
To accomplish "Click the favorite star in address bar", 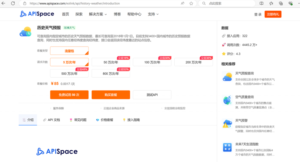I will tap(191, 4).
